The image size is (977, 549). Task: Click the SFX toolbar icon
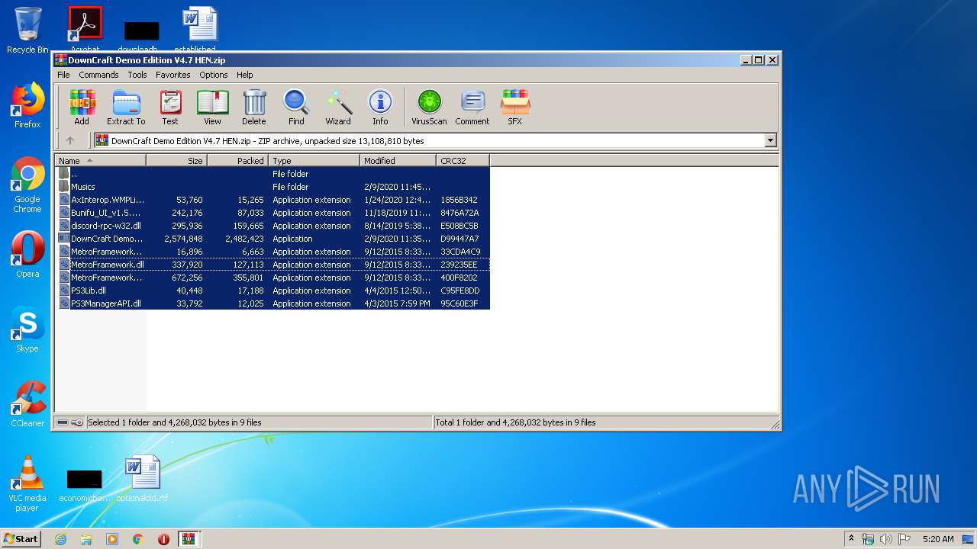[515, 108]
